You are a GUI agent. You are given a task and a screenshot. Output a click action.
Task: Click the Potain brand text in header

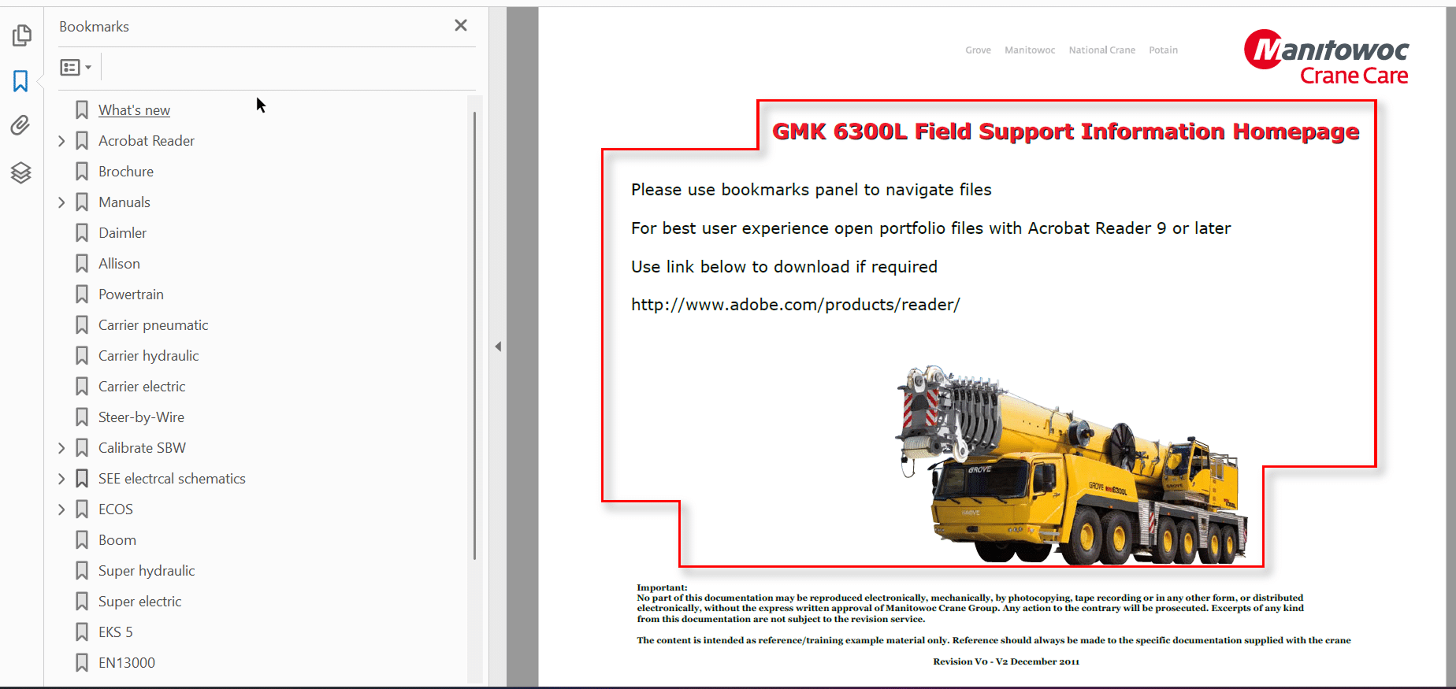(1164, 50)
